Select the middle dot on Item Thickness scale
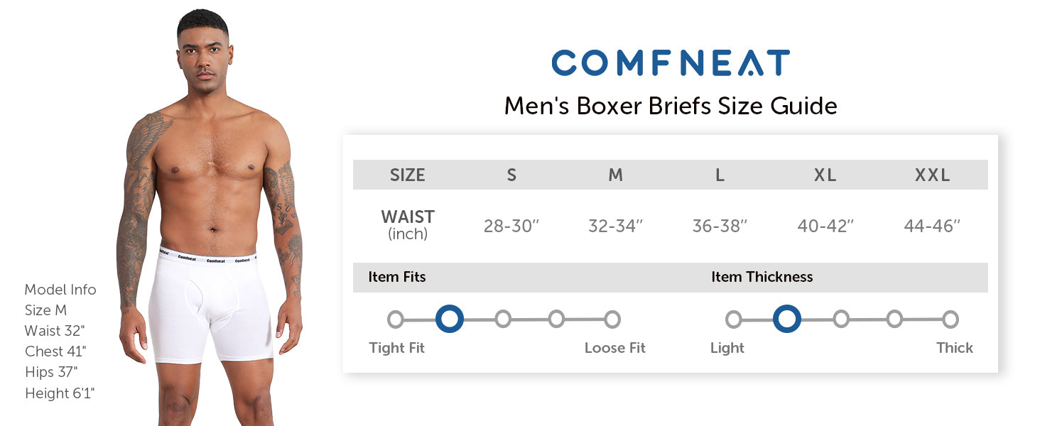Image resolution: width=1040 pixels, height=426 pixels. 841,319
